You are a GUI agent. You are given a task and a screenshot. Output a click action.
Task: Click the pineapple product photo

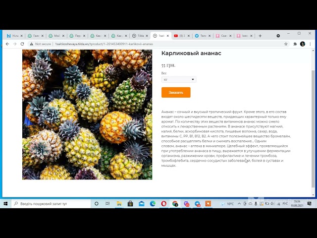(87, 115)
